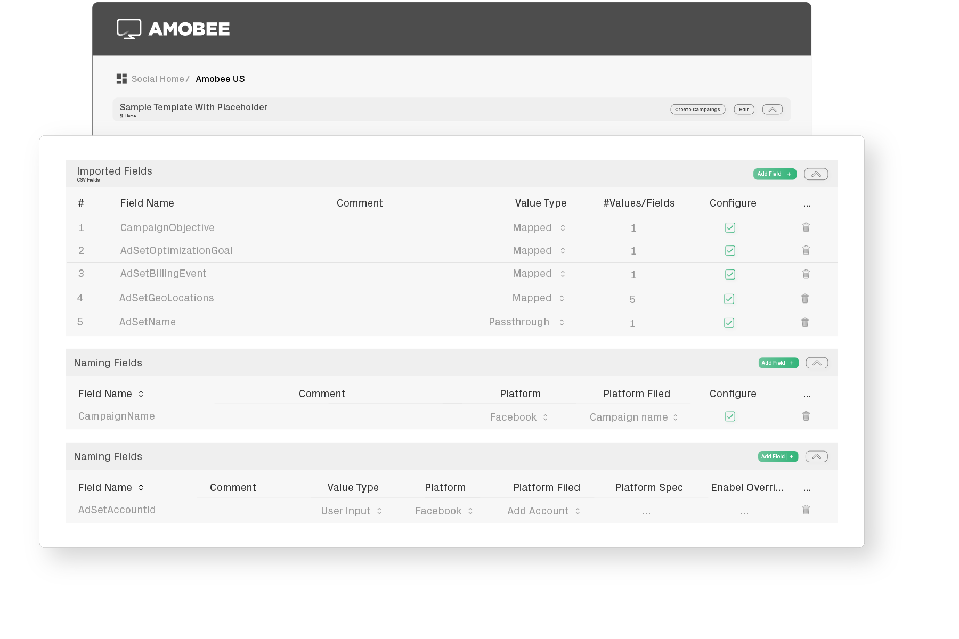Select the AdSetGeoLocations field name
Viewport: 959px width, 639px height.
click(x=166, y=298)
